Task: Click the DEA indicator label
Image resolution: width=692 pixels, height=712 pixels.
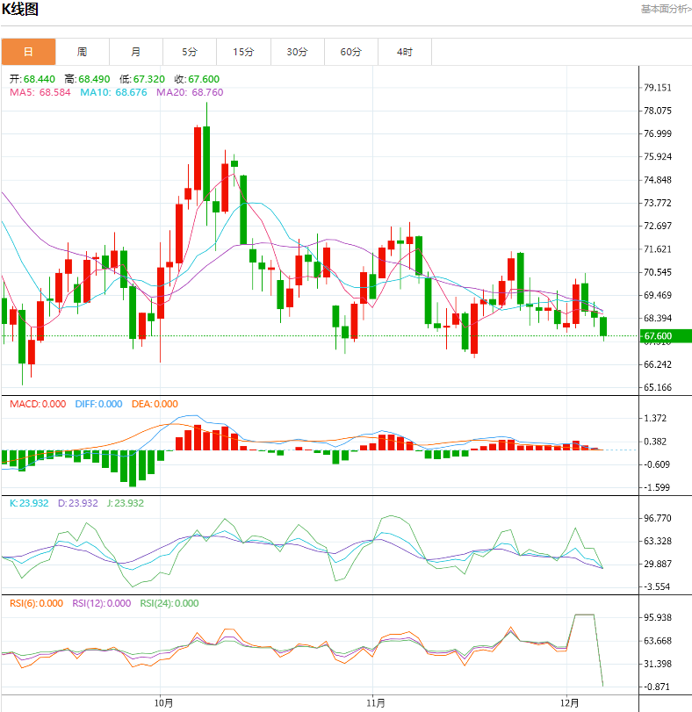Action: click(155, 404)
